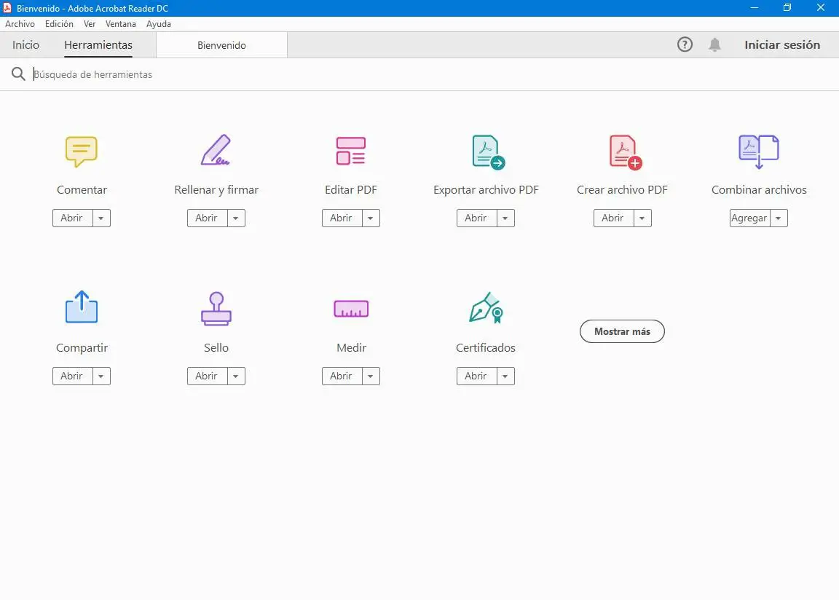Restore down the Acrobat Reader window
839x600 pixels.
pyautogui.click(x=787, y=8)
